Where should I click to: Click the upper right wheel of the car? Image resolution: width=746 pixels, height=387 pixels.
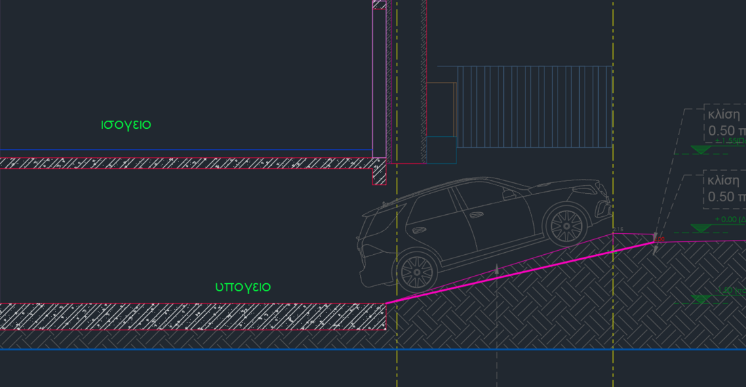566,222
